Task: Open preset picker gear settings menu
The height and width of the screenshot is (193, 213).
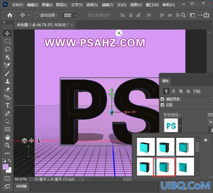Action: (206, 140)
